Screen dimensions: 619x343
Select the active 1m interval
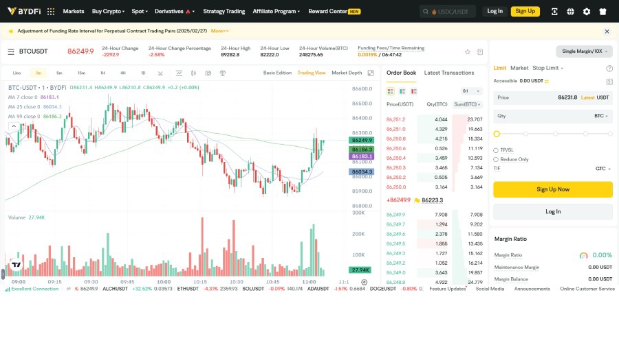(x=39, y=73)
